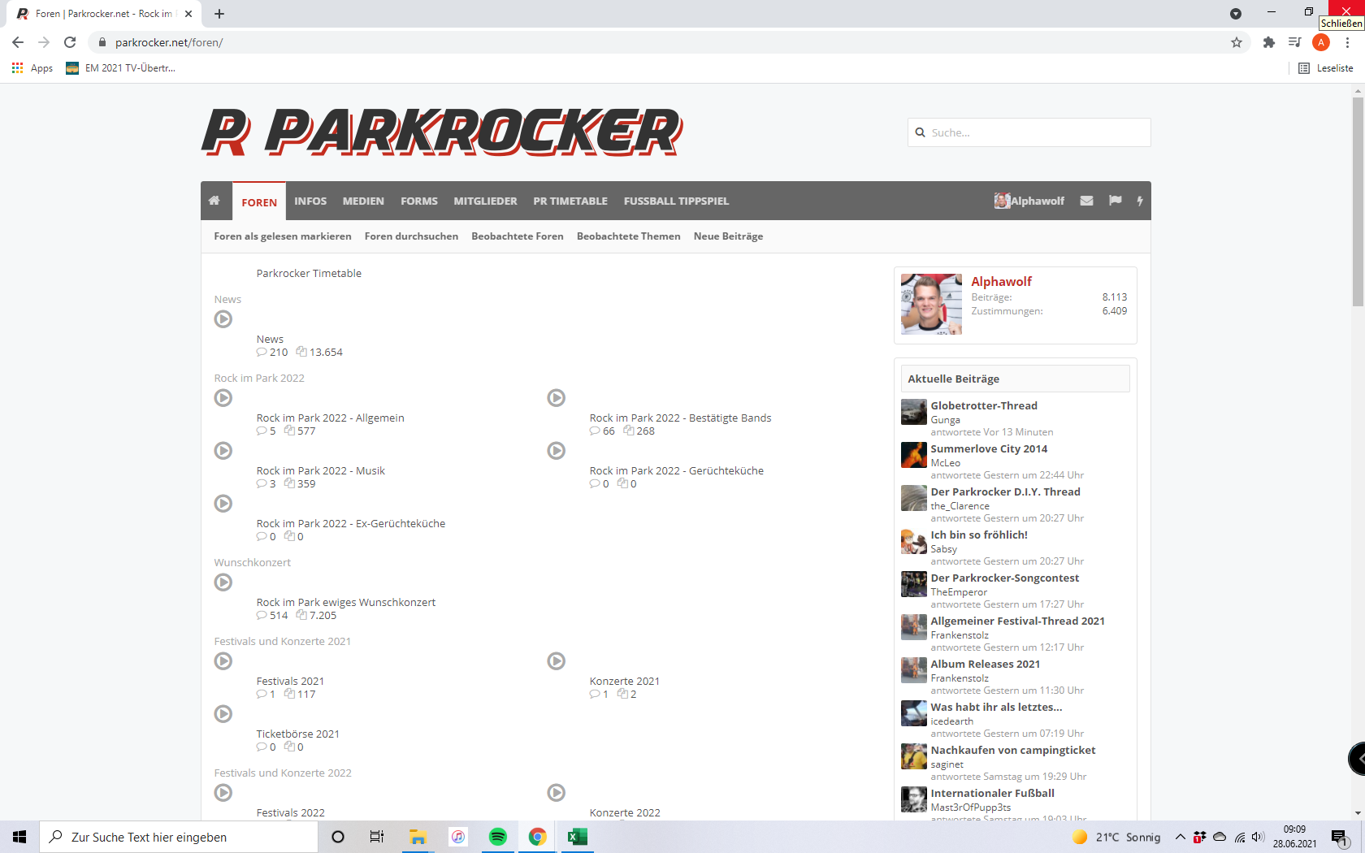Click the Alphawolf profile picture
Image resolution: width=1365 pixels, height=853 pixels.
click(931, 304)
